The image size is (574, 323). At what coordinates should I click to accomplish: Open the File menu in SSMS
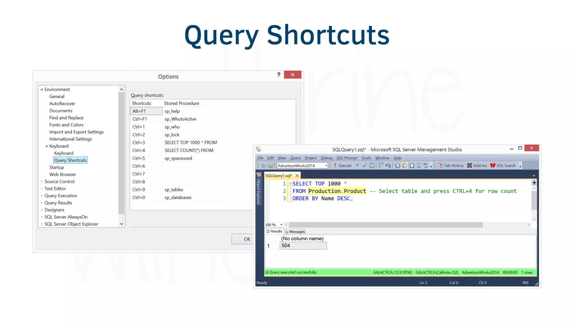pyautogui.click(x=260, y=158)
